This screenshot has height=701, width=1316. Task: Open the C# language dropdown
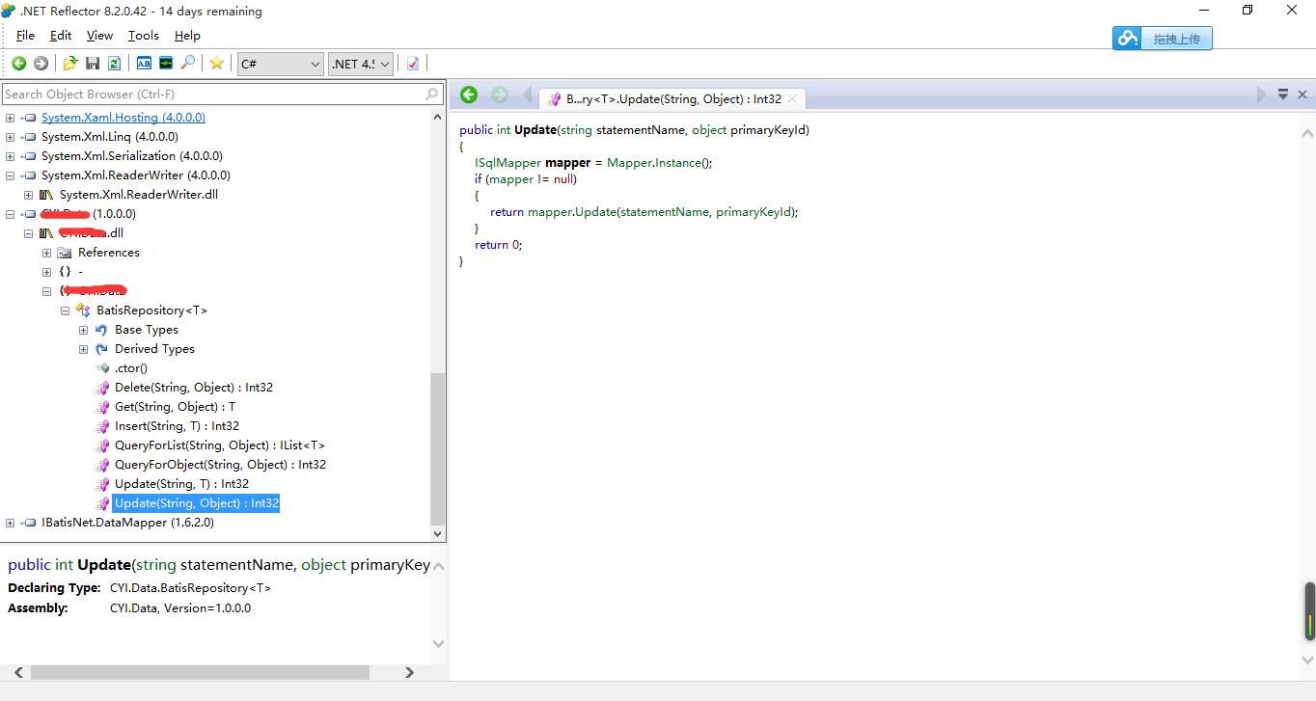[281, 64]
